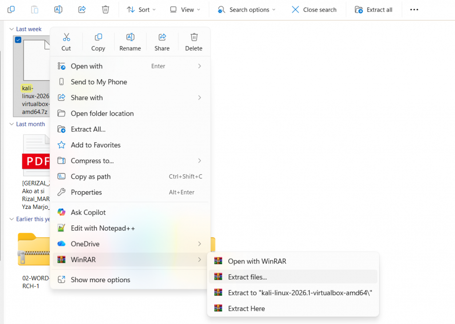This screenshot has height=324, width=455.
Task: Click Close search button
Action: click(x=314, y=10)
